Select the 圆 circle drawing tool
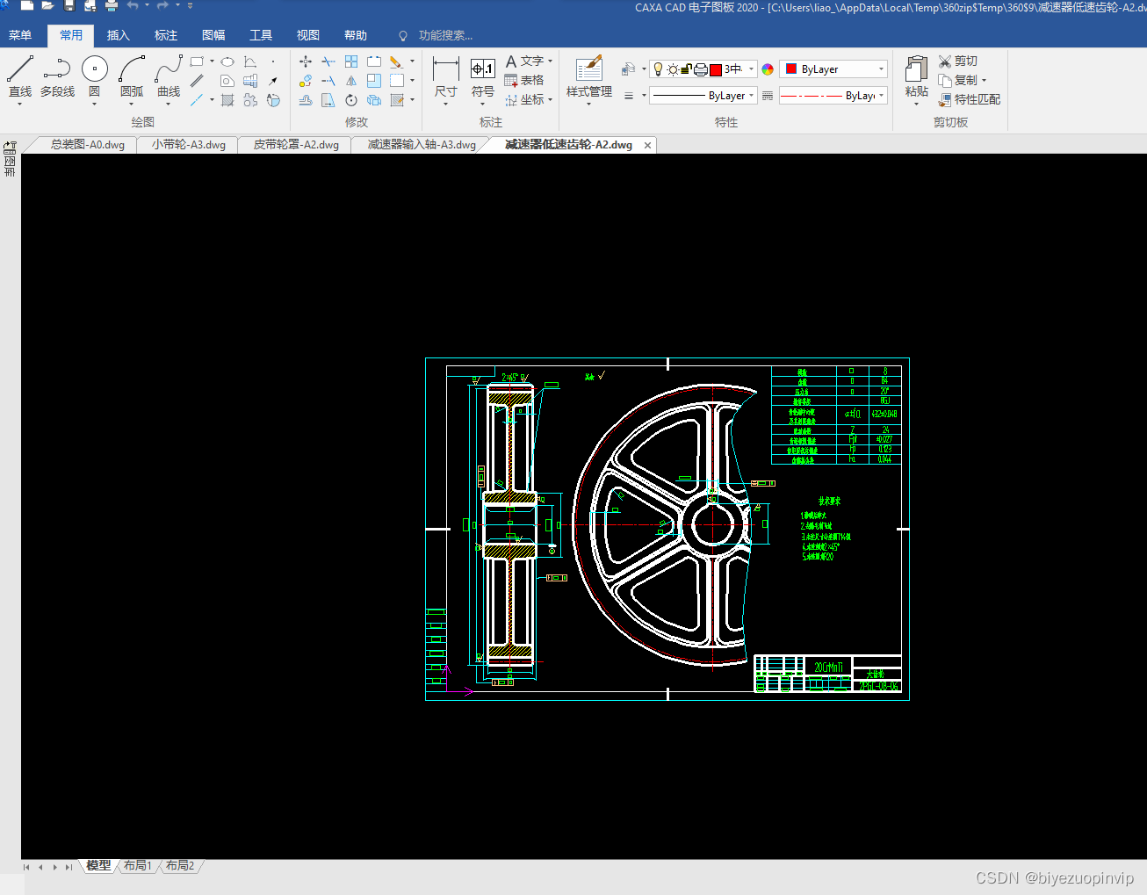The image size is (1147, 895). pos(94,76)
